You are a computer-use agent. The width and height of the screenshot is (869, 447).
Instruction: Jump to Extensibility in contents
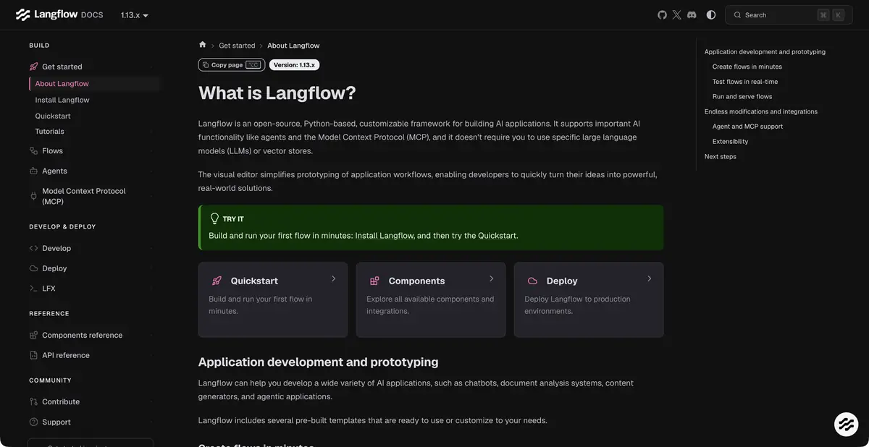[x=731, y=142]
